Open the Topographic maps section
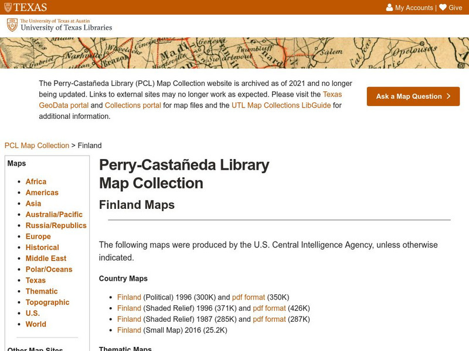 point(47,302)
